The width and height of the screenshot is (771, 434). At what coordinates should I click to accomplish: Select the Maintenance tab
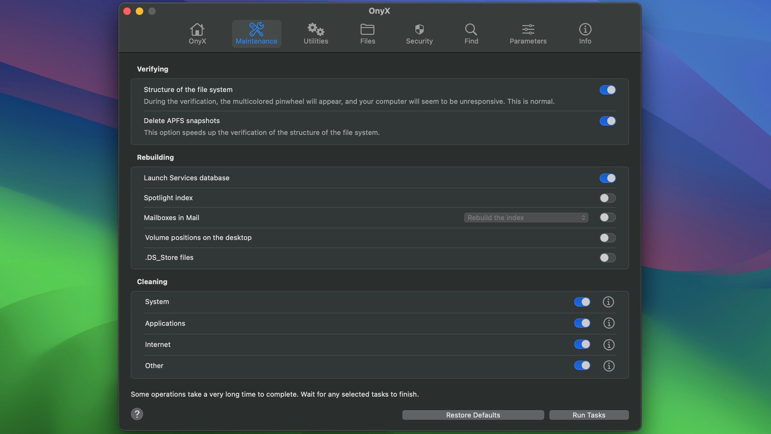click(x=256, y=33)
